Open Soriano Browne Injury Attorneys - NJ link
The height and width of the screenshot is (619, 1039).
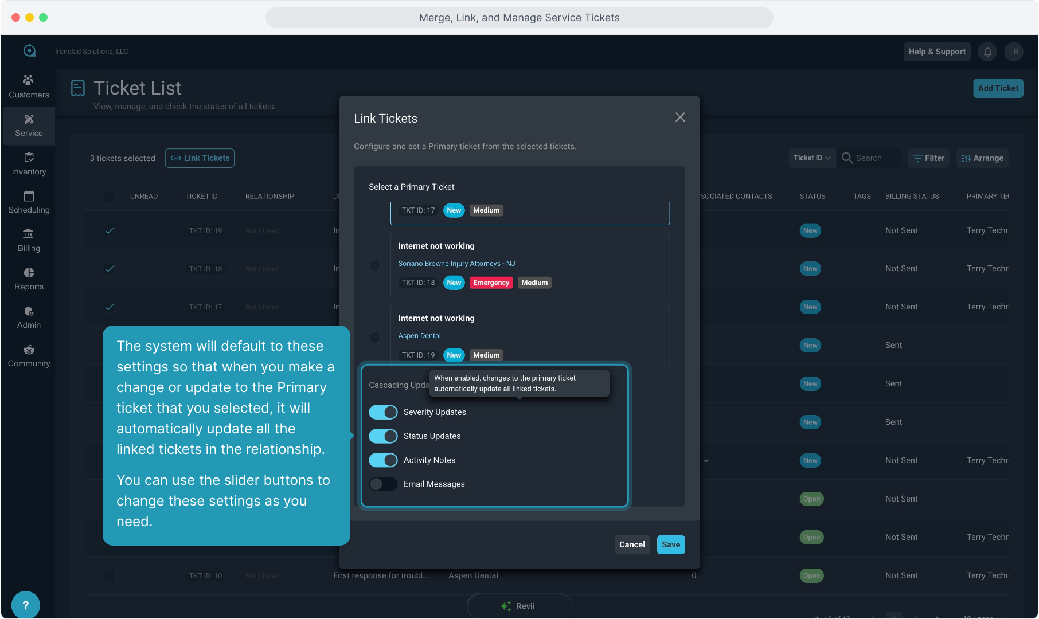pyautogui.click(x=456, y=264)
